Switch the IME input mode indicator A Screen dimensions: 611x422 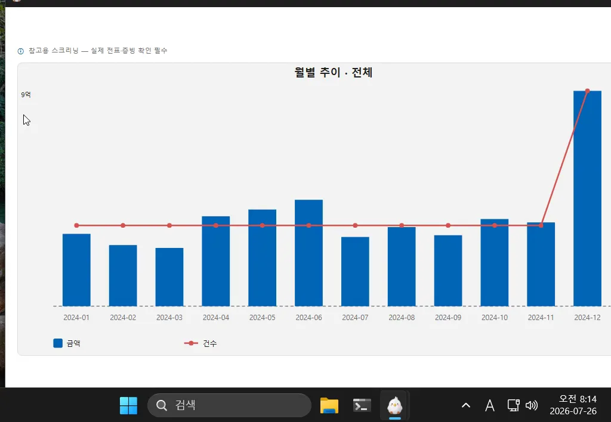[x=490, y=405]
